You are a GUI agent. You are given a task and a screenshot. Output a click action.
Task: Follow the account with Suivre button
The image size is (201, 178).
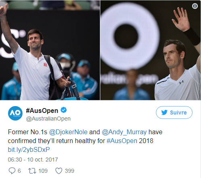click(174, 113)
